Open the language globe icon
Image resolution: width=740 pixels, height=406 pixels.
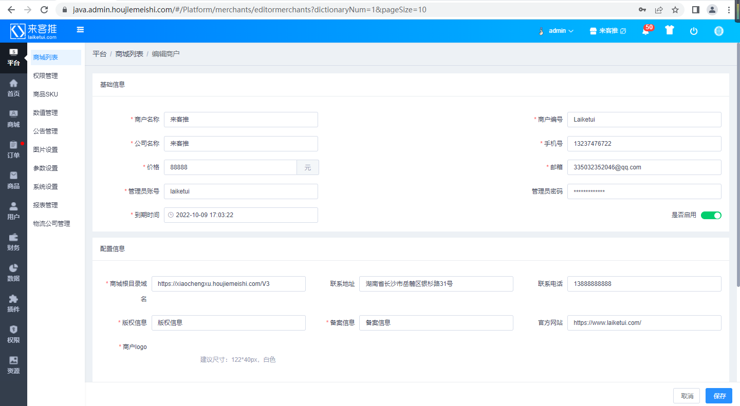pos(719,31)
